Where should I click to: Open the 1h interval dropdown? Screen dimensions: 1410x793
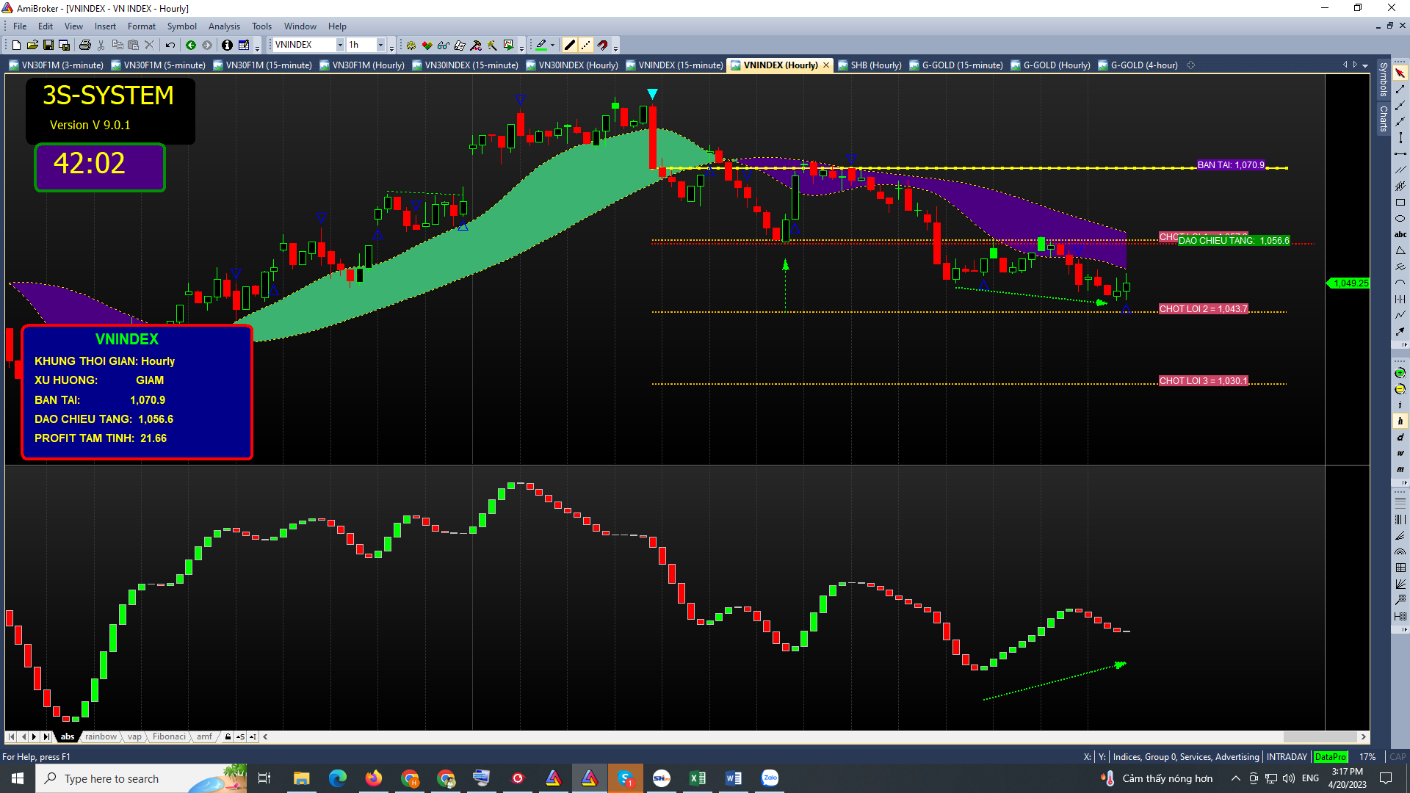pos(380,46)
